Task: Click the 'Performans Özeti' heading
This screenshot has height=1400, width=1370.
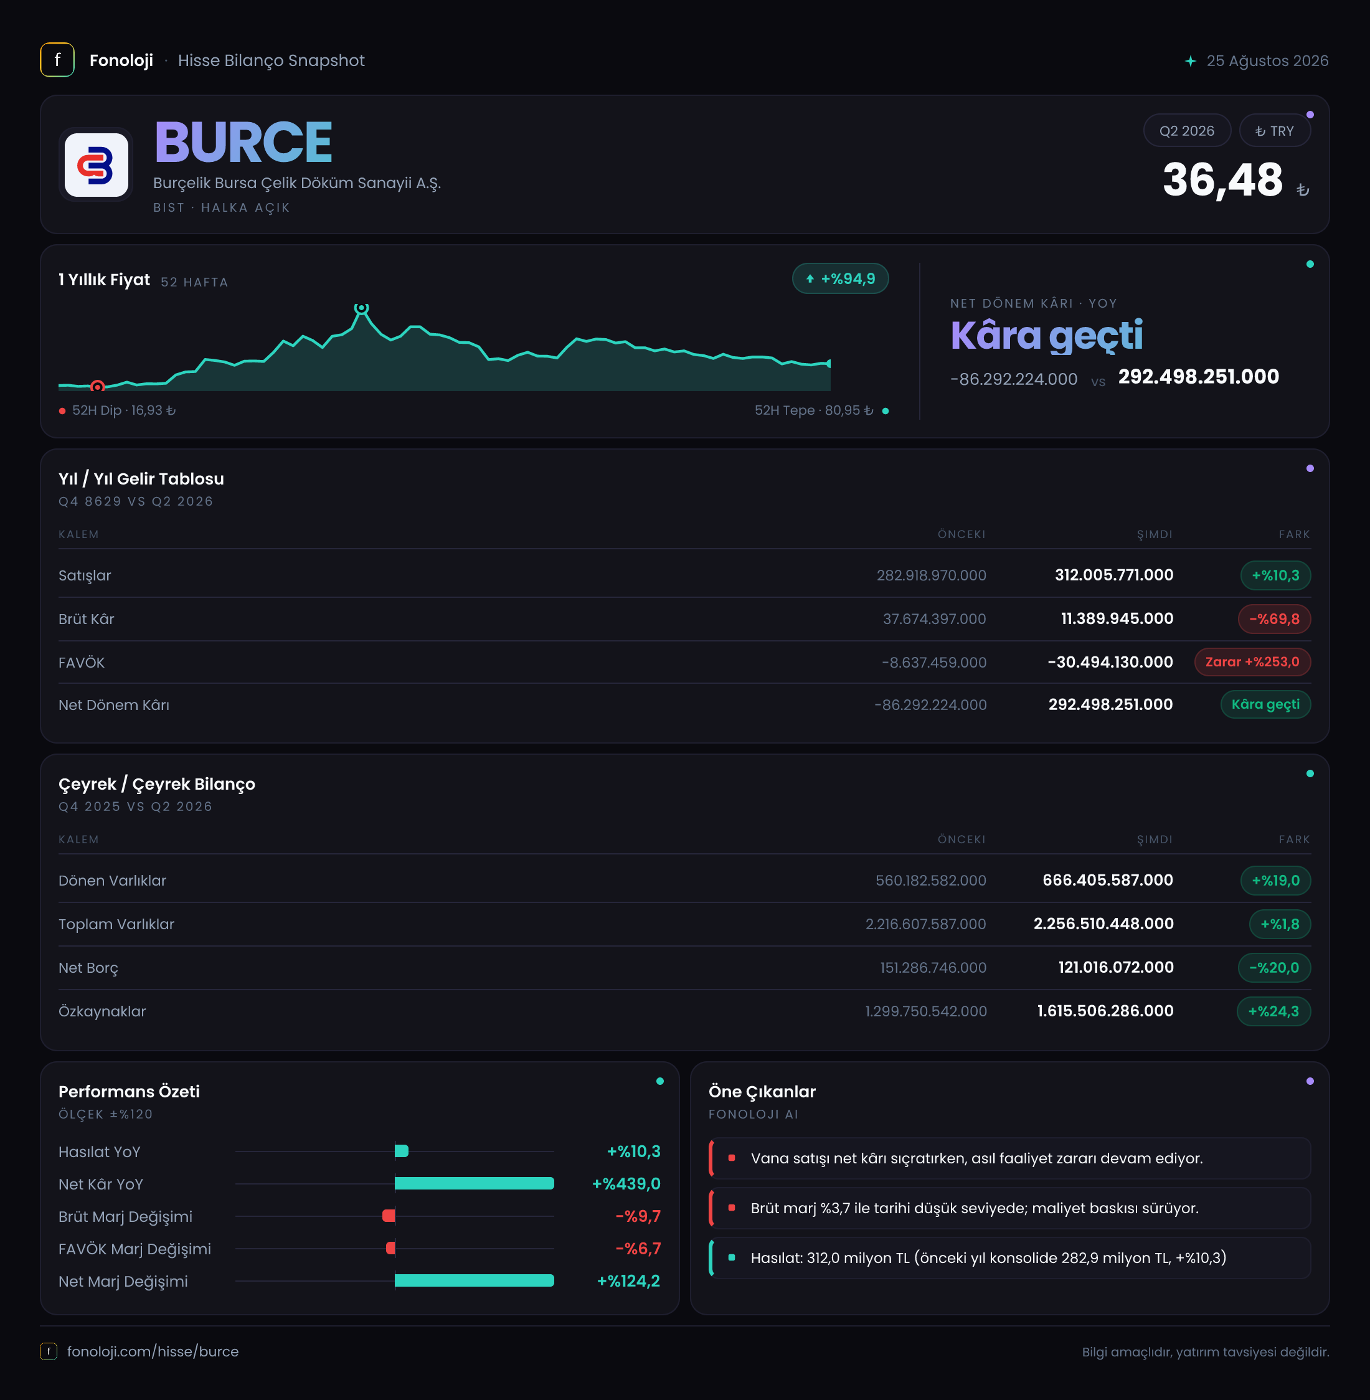Action: click(x=129, y=1091)
